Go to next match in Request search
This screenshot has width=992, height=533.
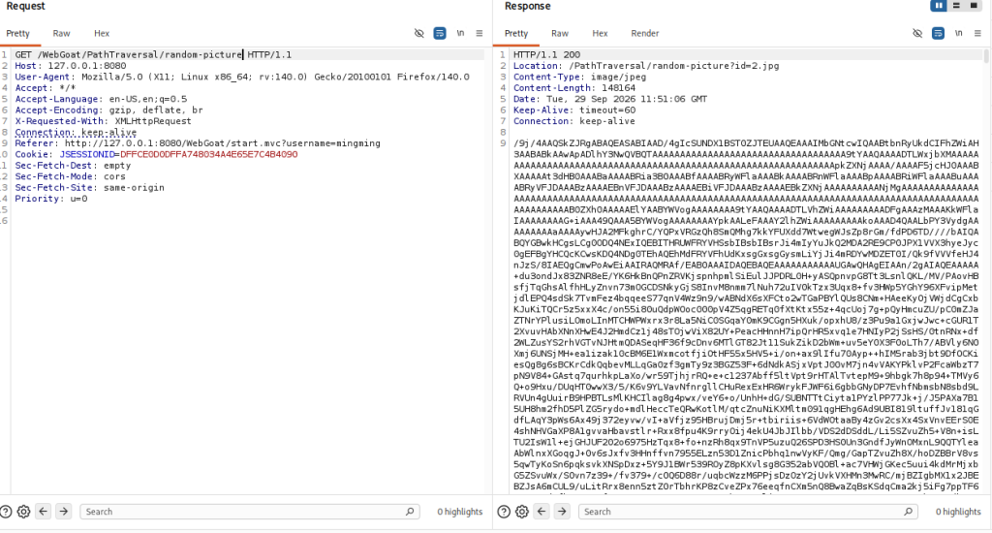pyautogui.click(x=64, y=511)
